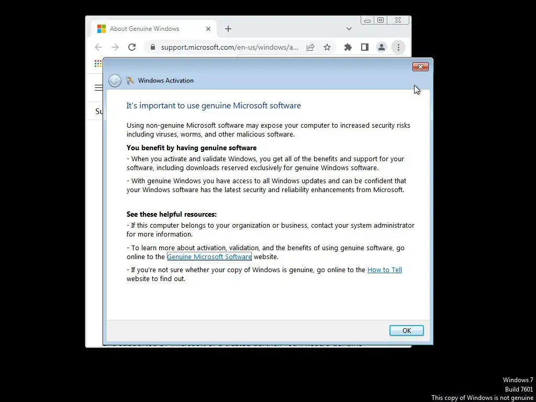Open Chrome extensions puzzle icon
536x402 pixels.
(x=348, y=47)
